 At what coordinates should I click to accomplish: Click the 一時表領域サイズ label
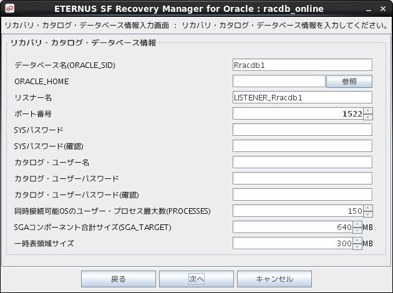point(44,243)
